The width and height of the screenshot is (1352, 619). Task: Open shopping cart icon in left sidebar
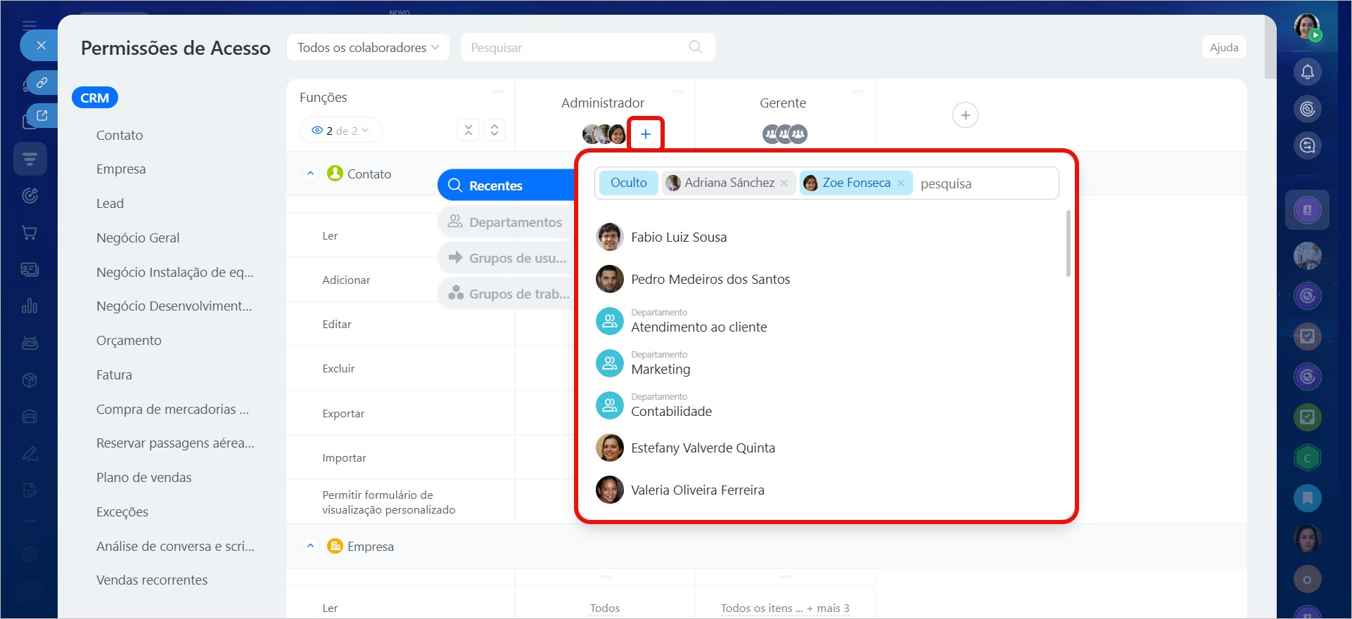pos(30,233)
